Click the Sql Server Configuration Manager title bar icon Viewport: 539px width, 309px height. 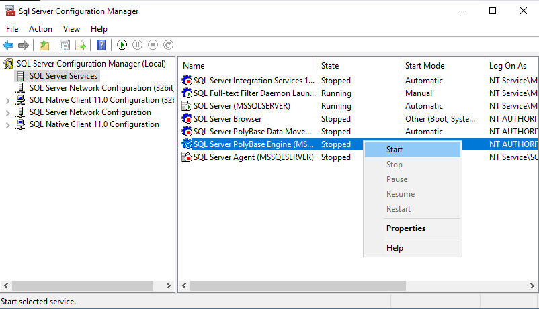tap(10, 11)
